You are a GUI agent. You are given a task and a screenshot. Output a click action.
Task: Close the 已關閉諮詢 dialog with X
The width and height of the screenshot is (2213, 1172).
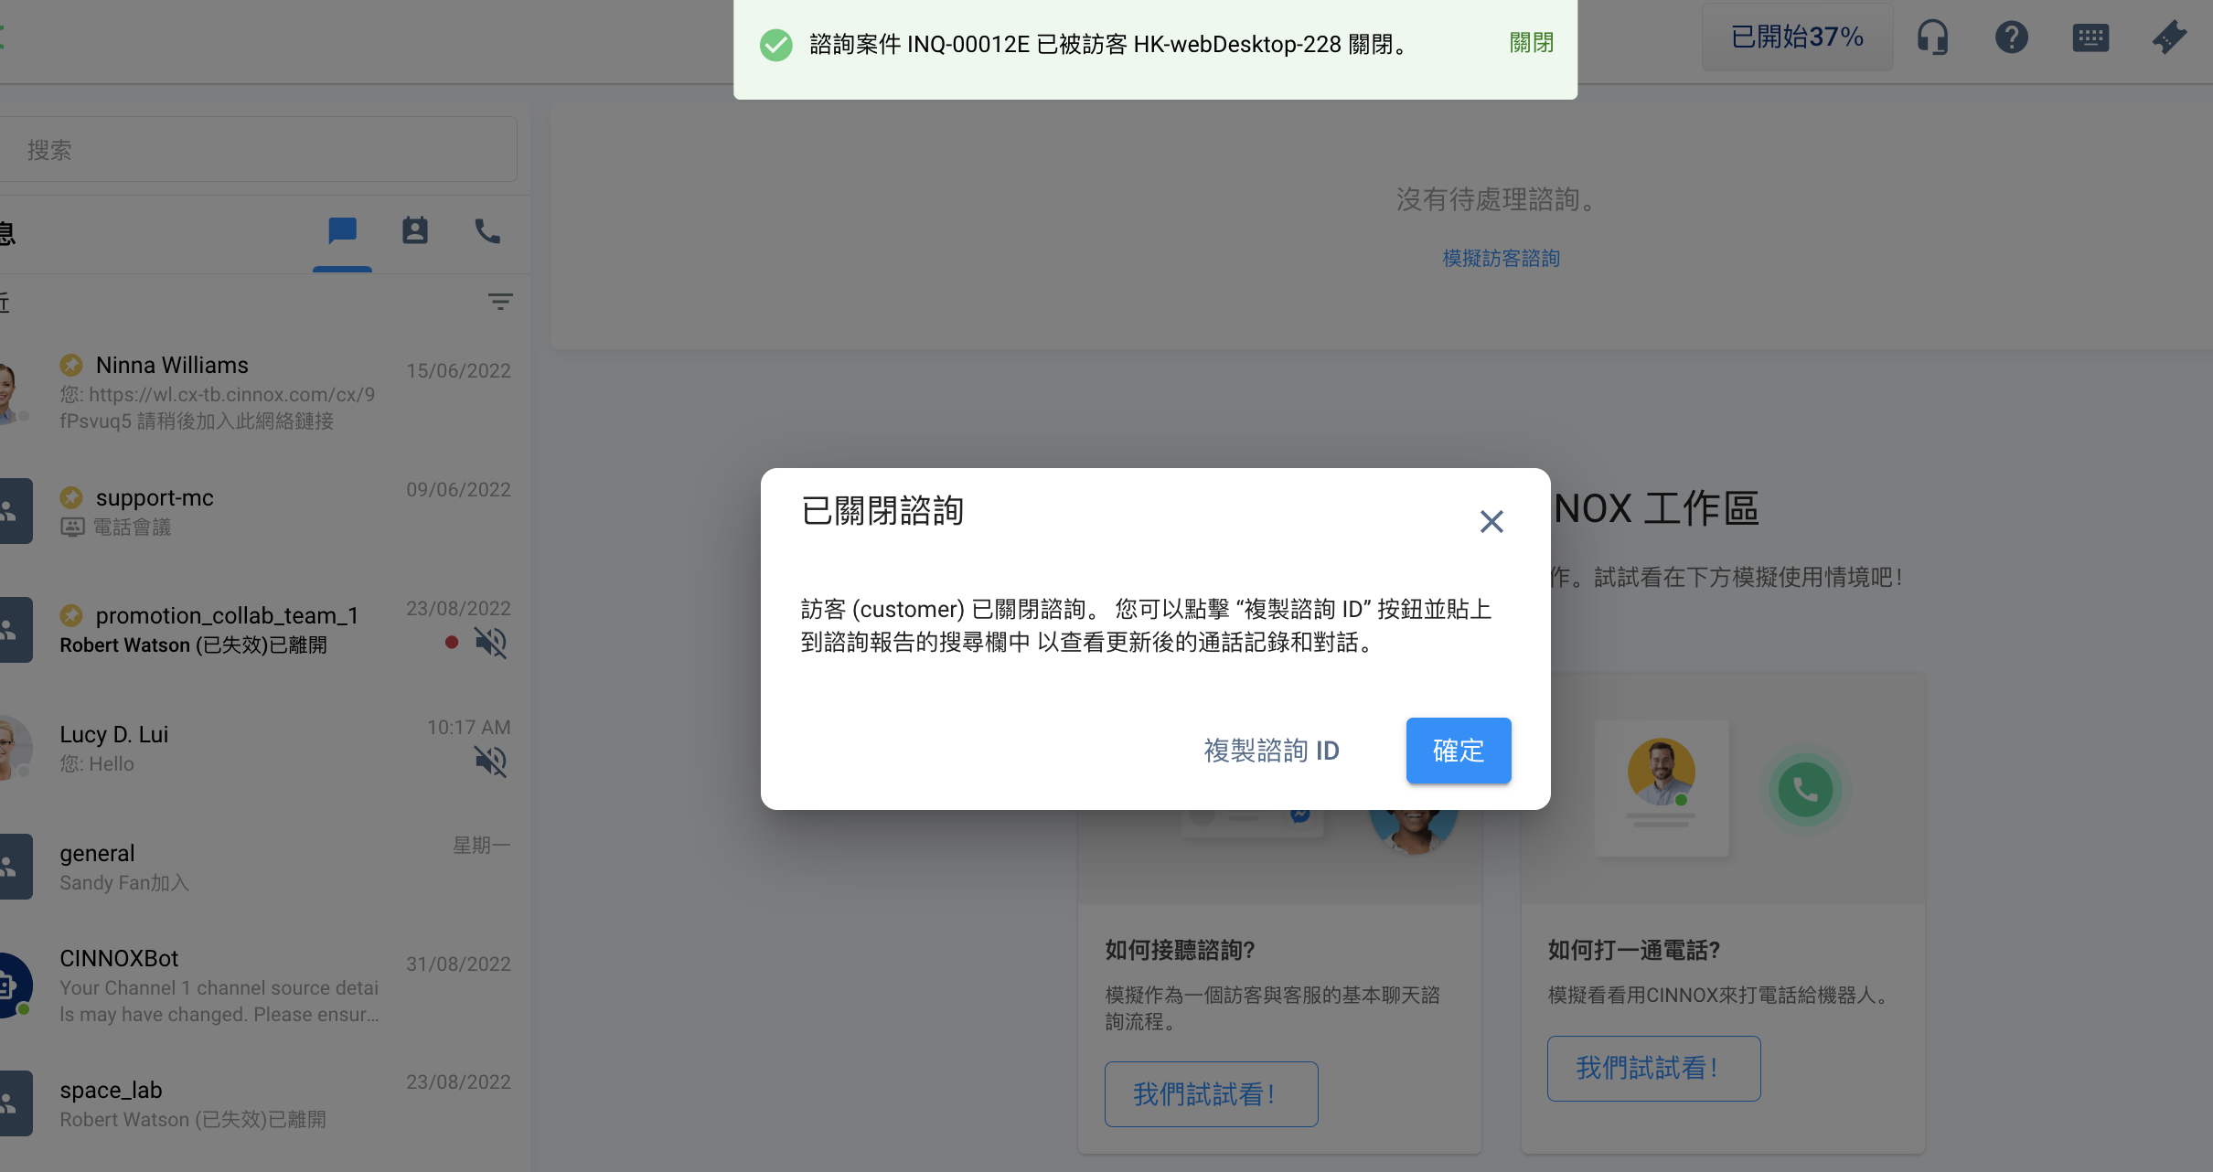coord(1491,522)
